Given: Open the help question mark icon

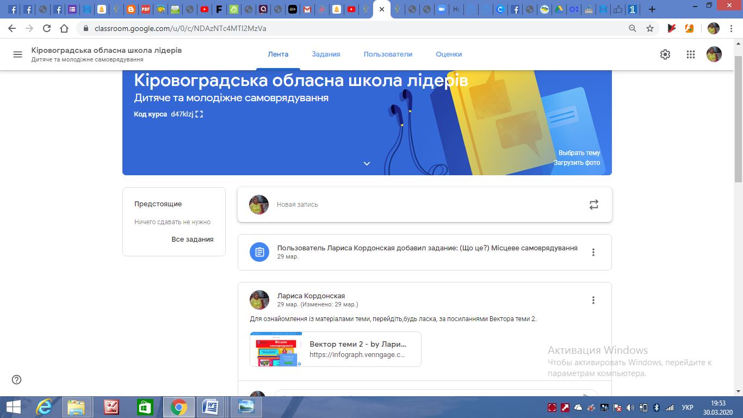Looking at the screenshot, I should (17, 380).
